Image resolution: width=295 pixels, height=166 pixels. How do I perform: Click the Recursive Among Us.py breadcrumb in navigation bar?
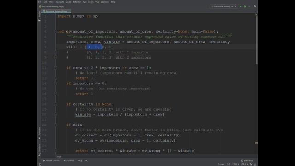(52, 6)
